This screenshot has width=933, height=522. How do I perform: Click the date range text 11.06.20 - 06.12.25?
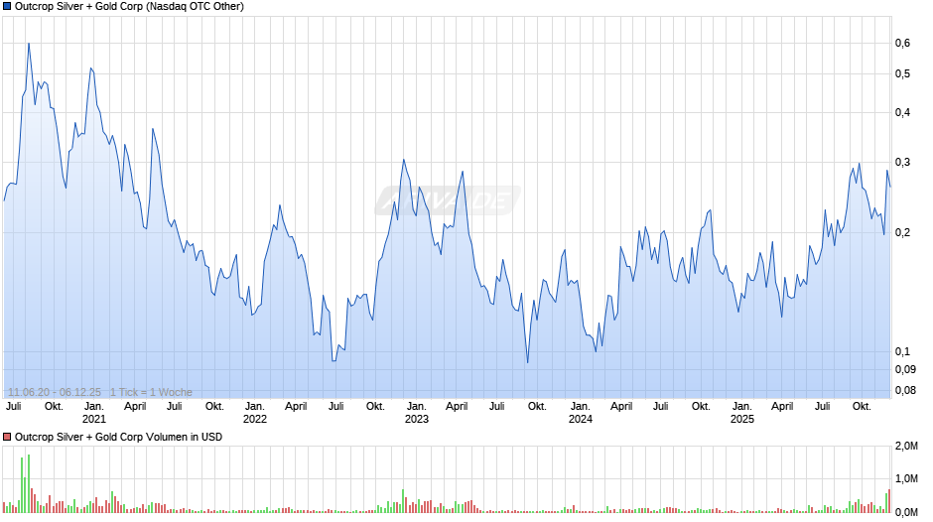coord(55,392)
